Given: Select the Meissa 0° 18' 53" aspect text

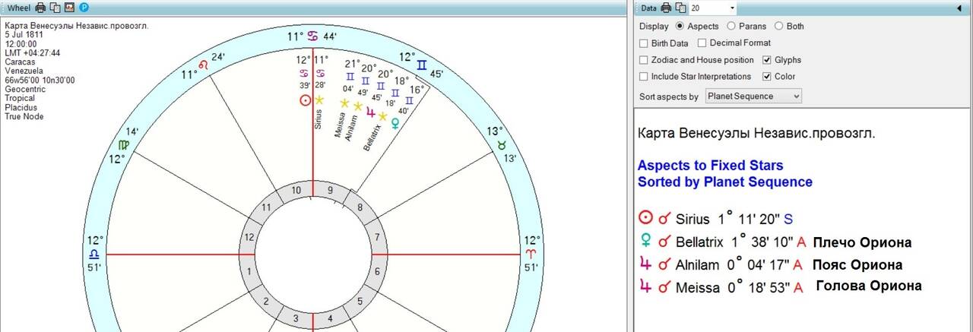Looking at the screenshot, I should click(x=733, y=287).
